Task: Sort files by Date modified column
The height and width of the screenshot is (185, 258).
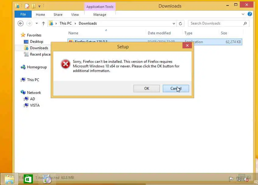Action: coord(159,33)
